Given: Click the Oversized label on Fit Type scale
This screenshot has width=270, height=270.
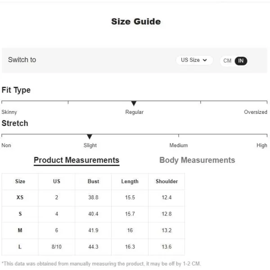Looking at the screenshot, I should click(256, 112).
